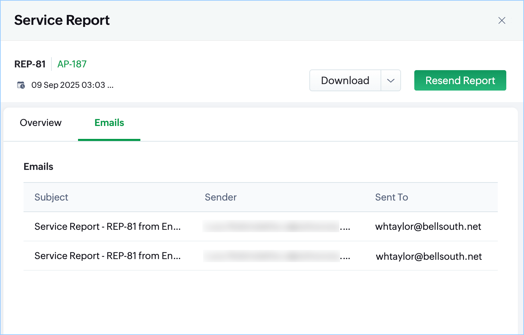Click the green Resend Report button
The width and height of the screenshot is (524, 335).
click(x=460, y=81)
